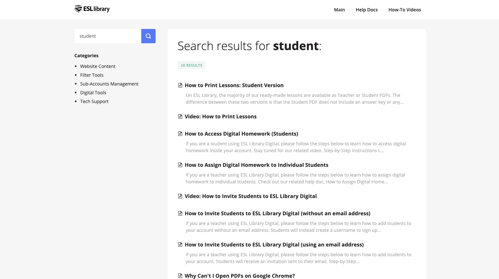Viewport: 499px width, 279px height.
Task: Click excerpt mentioning 'invitation sent to their email'
Action: point(298,258)
